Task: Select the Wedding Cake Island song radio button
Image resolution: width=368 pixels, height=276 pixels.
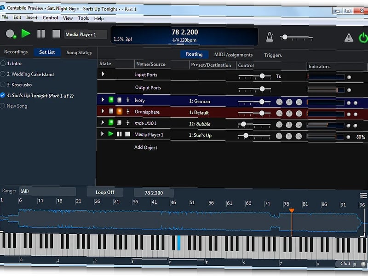Action: (3, 74)
